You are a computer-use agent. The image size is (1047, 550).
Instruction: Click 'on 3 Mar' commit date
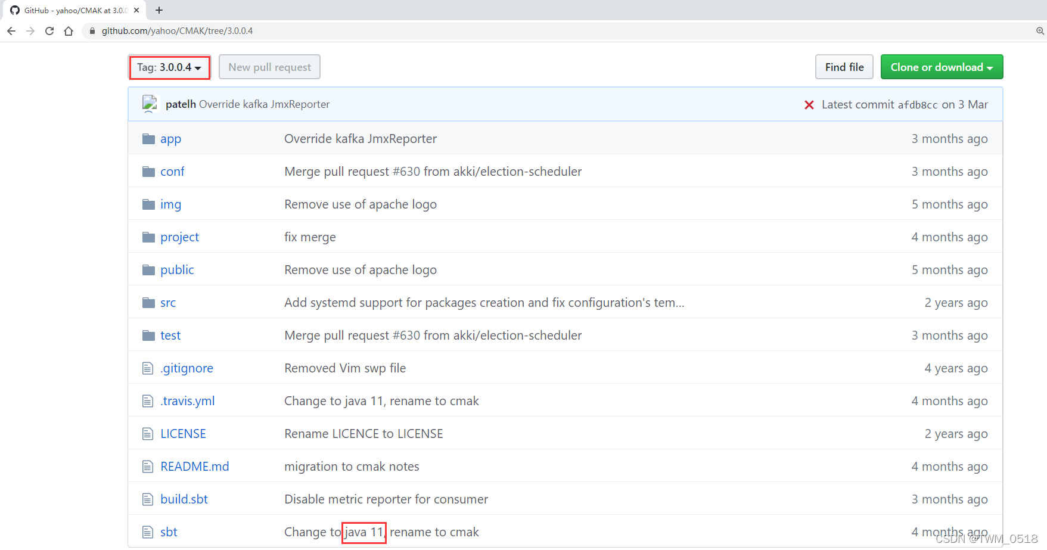click(x=965, y=105)
